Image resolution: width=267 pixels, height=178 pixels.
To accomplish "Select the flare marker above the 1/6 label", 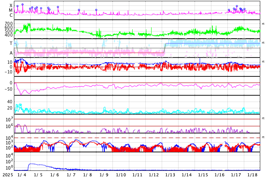I will pos(58,7).
